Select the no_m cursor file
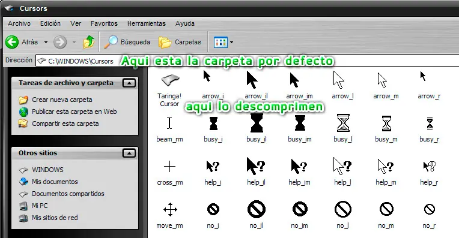 point(386,215)
